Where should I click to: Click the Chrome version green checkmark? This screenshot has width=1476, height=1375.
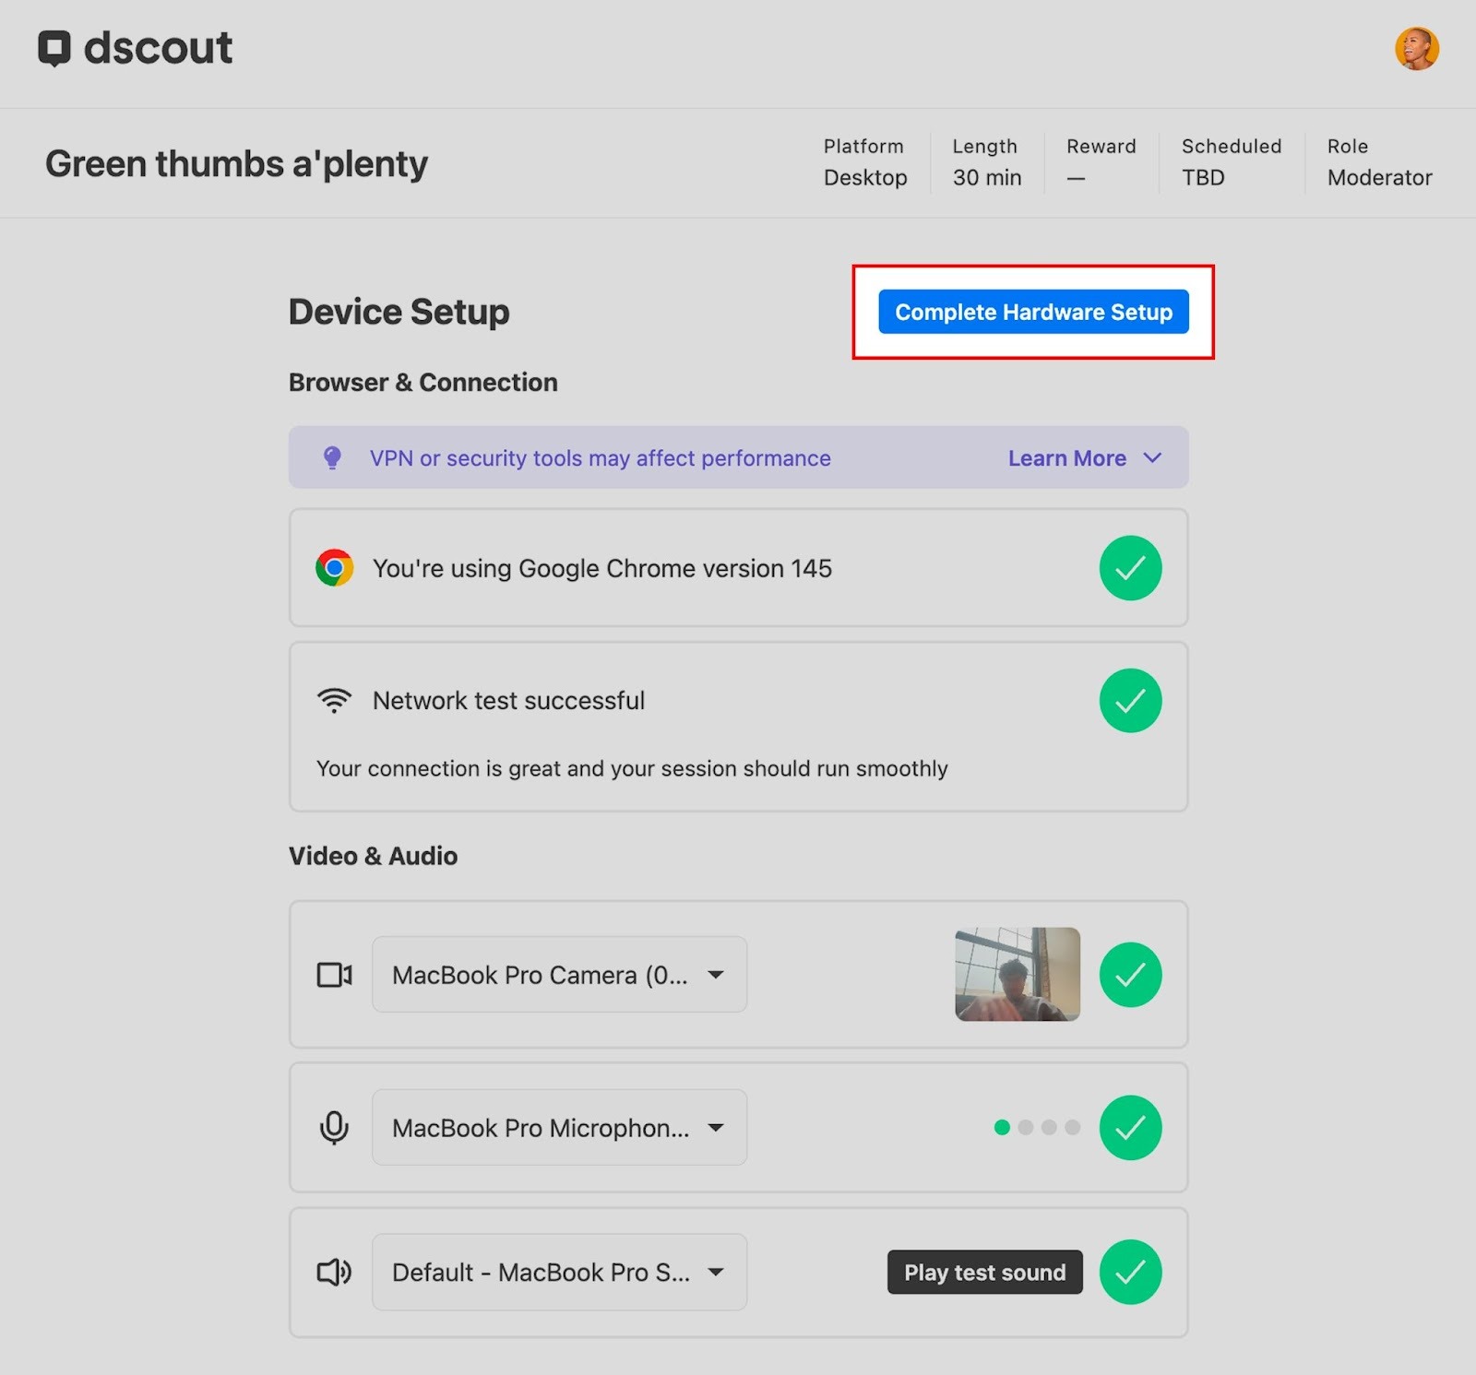coord(1130,568)
